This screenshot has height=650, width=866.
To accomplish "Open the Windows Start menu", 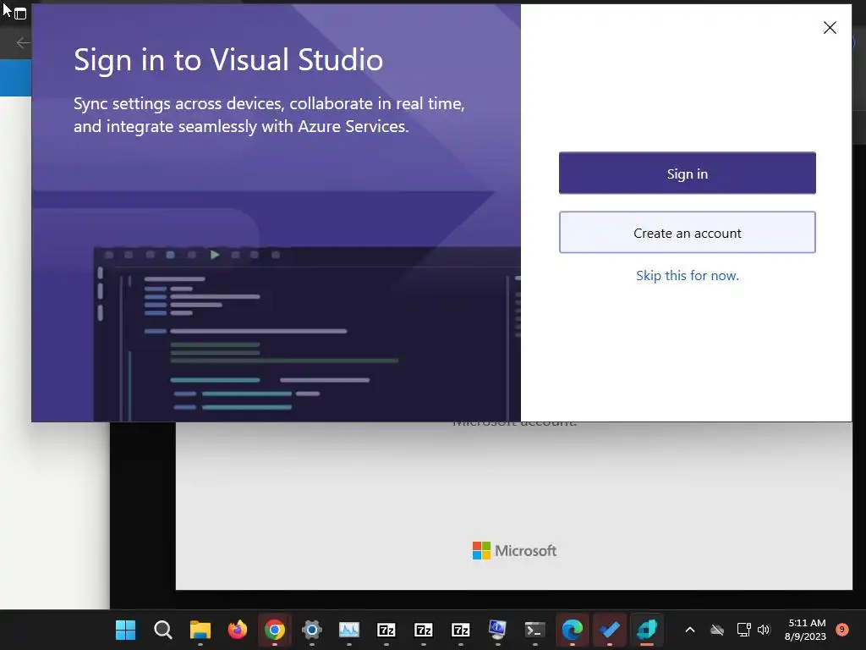I will click(x=125, y=630).
